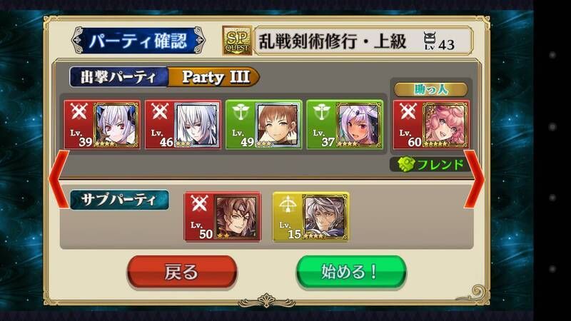Click the green フレンド badge icon
The image size is (571, 321).
[x=406, y=165]
